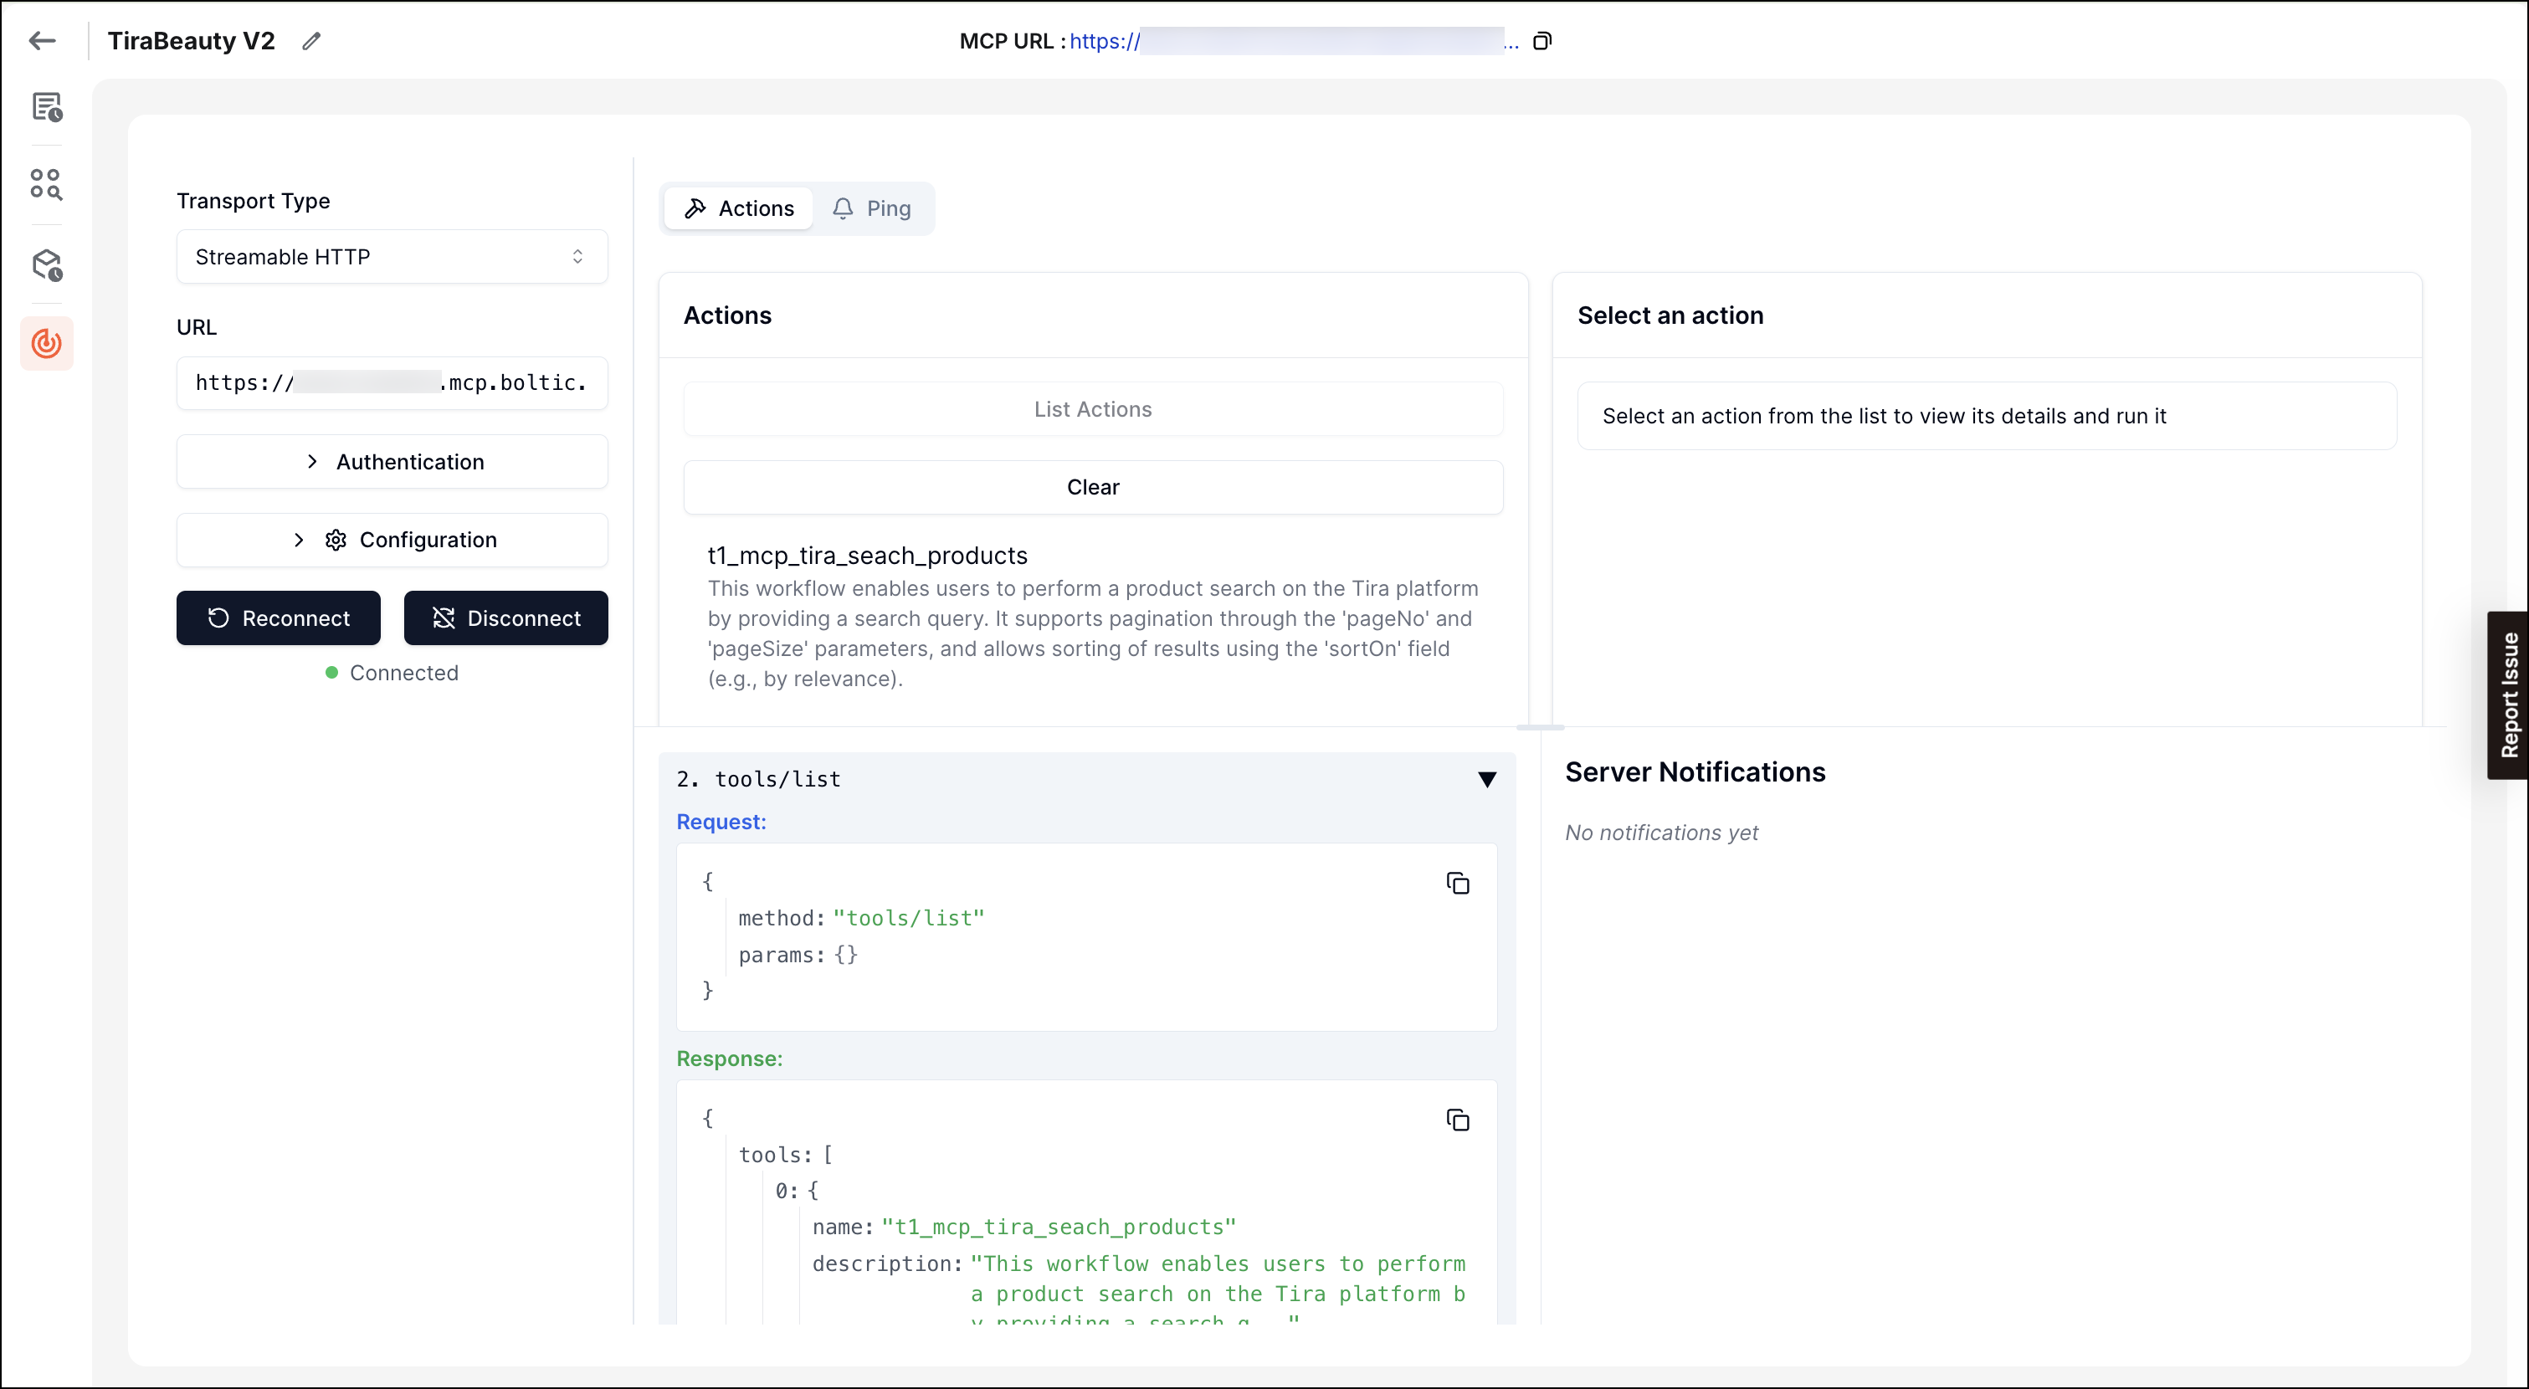Open the MCP URL https link
The image size is (2529, 1389).
[1293, 41]
